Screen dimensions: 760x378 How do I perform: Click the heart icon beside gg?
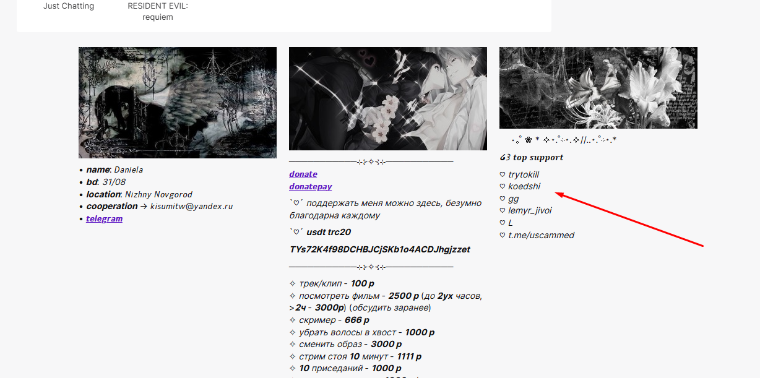[503, 199]
